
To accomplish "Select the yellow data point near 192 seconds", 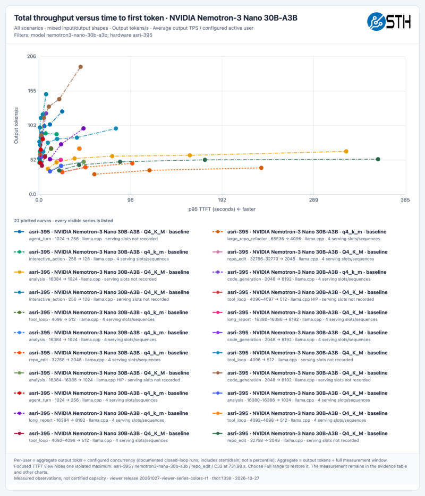I will click(190, 155).
